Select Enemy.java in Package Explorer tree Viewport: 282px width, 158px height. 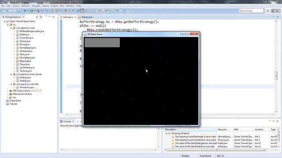tap(25, 41)
